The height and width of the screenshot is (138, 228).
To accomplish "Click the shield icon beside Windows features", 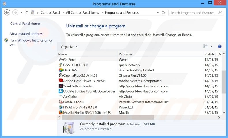I will click(6, 40).
